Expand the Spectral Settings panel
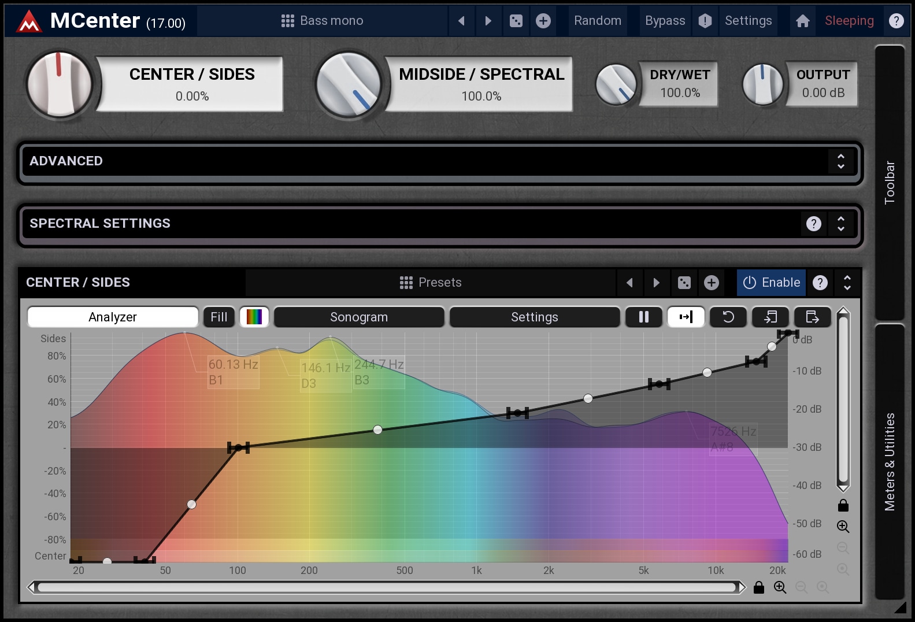 pos(840,224)
